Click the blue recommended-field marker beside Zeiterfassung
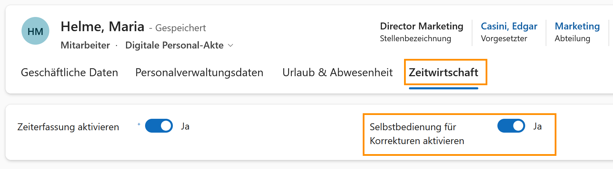This screenshot has height=169, width=613. [139, 124]
